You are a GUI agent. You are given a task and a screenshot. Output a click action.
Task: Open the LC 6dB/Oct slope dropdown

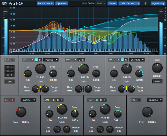[29, 100]
